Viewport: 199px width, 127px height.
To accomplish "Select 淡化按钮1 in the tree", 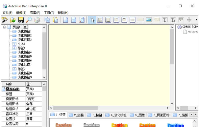I will click(x=24, y=31).
